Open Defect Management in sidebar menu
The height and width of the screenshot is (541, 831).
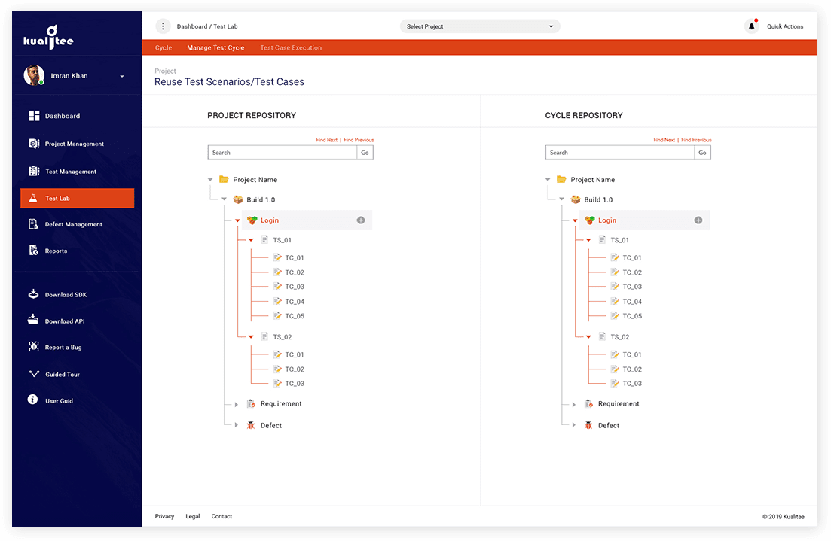coord(74,224)
